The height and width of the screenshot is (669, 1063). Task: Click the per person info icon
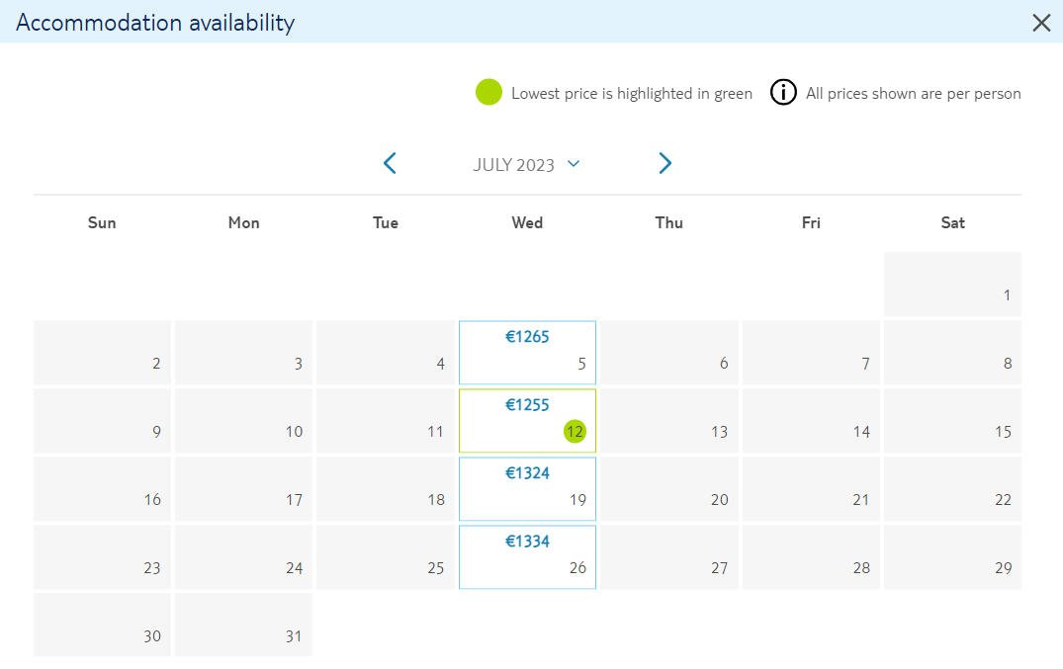(783, 92)
